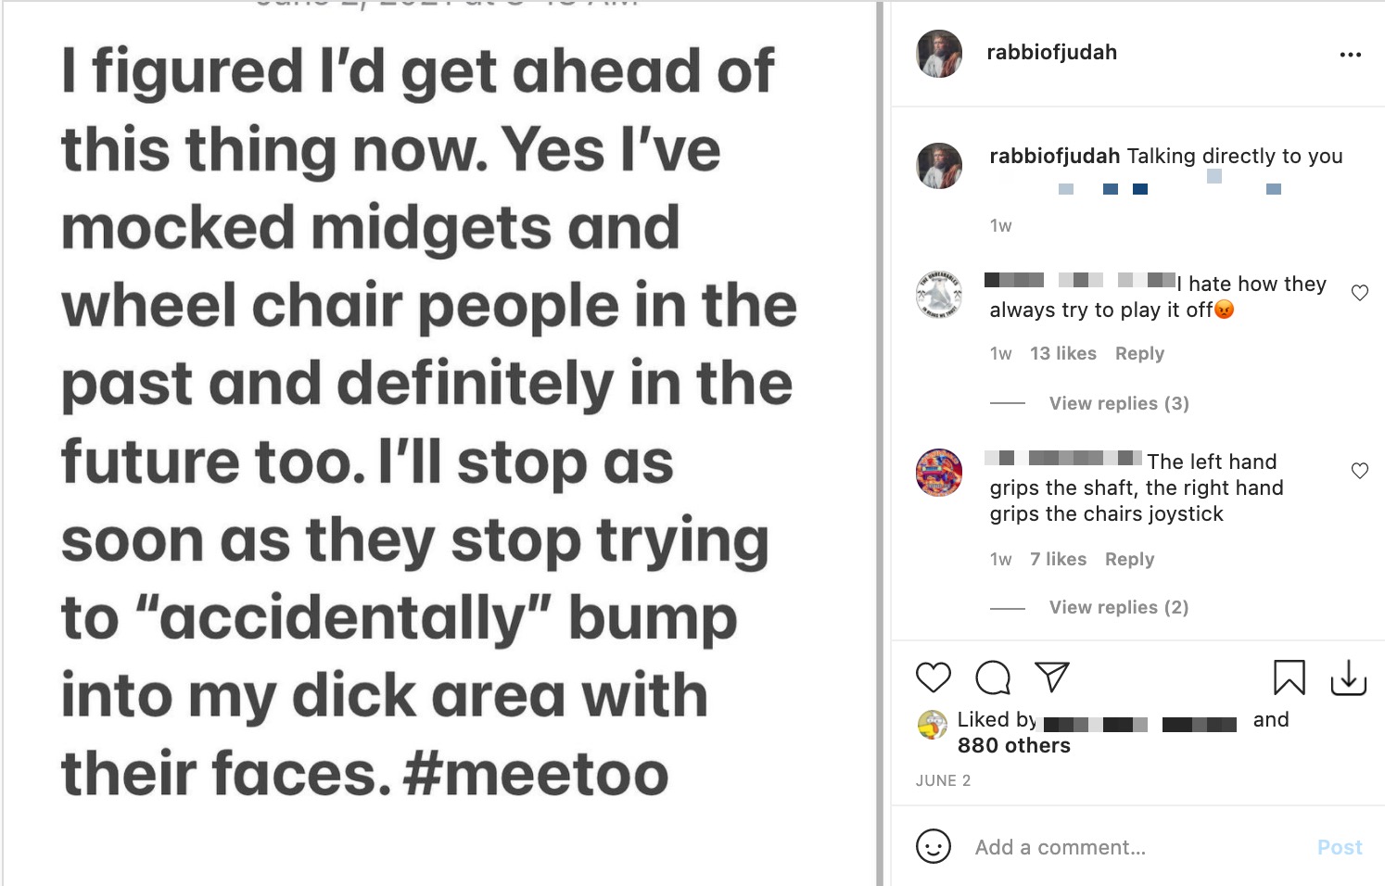Open the three-dot more options menu
Viewport: 1385px width, 886px height.
tap(1351, 55)
